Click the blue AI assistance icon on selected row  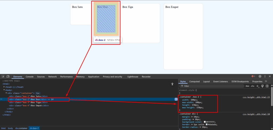[x=176, y=99]
